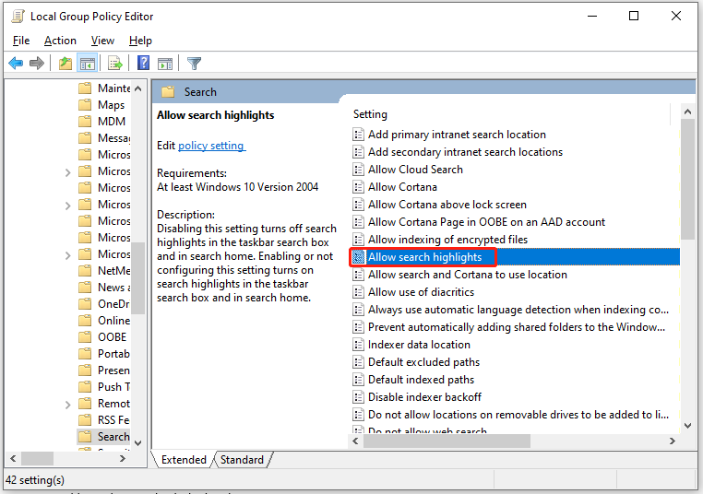Click the policy setting link

[211, 146]
